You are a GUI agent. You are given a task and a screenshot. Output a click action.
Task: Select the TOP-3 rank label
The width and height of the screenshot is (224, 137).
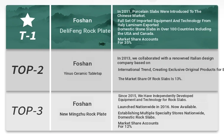(x=27, y=110)
